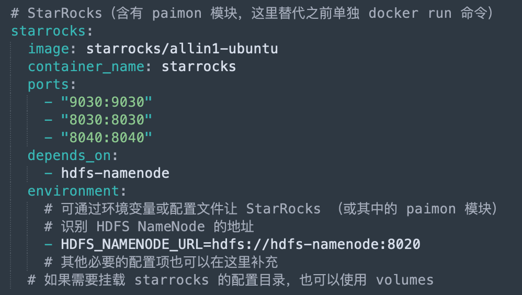The width and height of the screenshot is (522, 295).
Task: Select the "9030:9030" port mapping
Action: point(107,102)
